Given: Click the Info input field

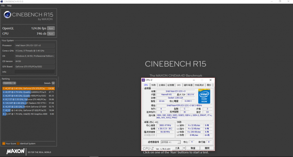Looking at the screenshot, I should [35, 72].
